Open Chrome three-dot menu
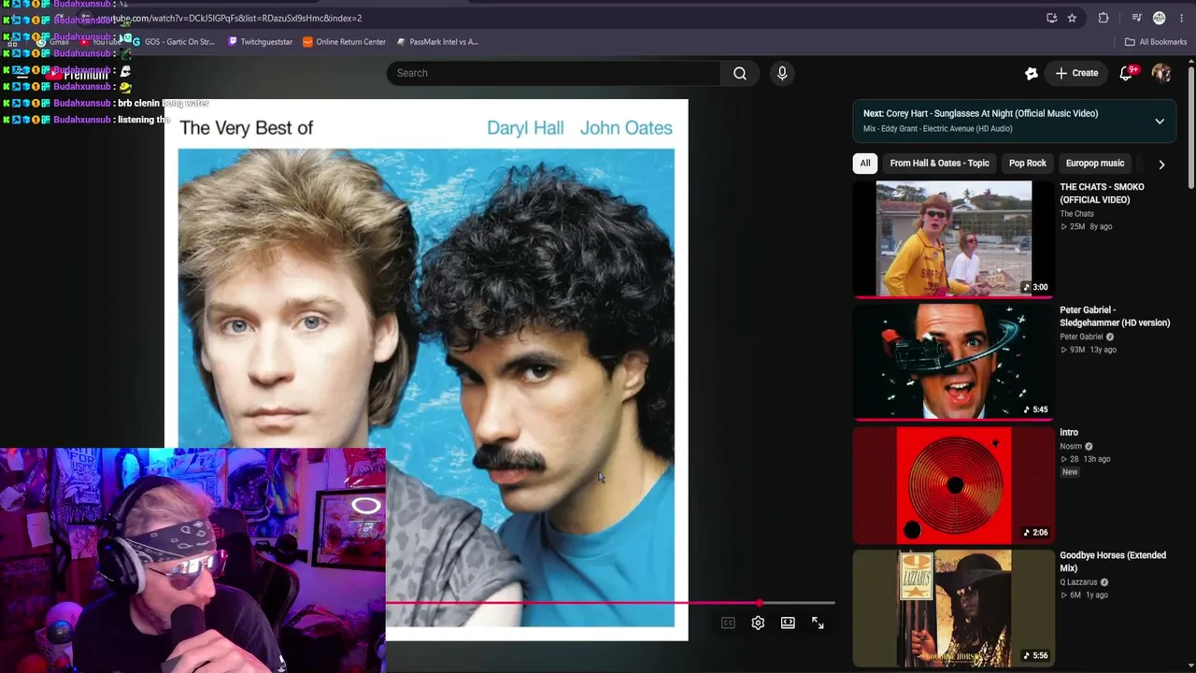The image size is (1196, 673). pyautogui.click(x=1182, y=18)
